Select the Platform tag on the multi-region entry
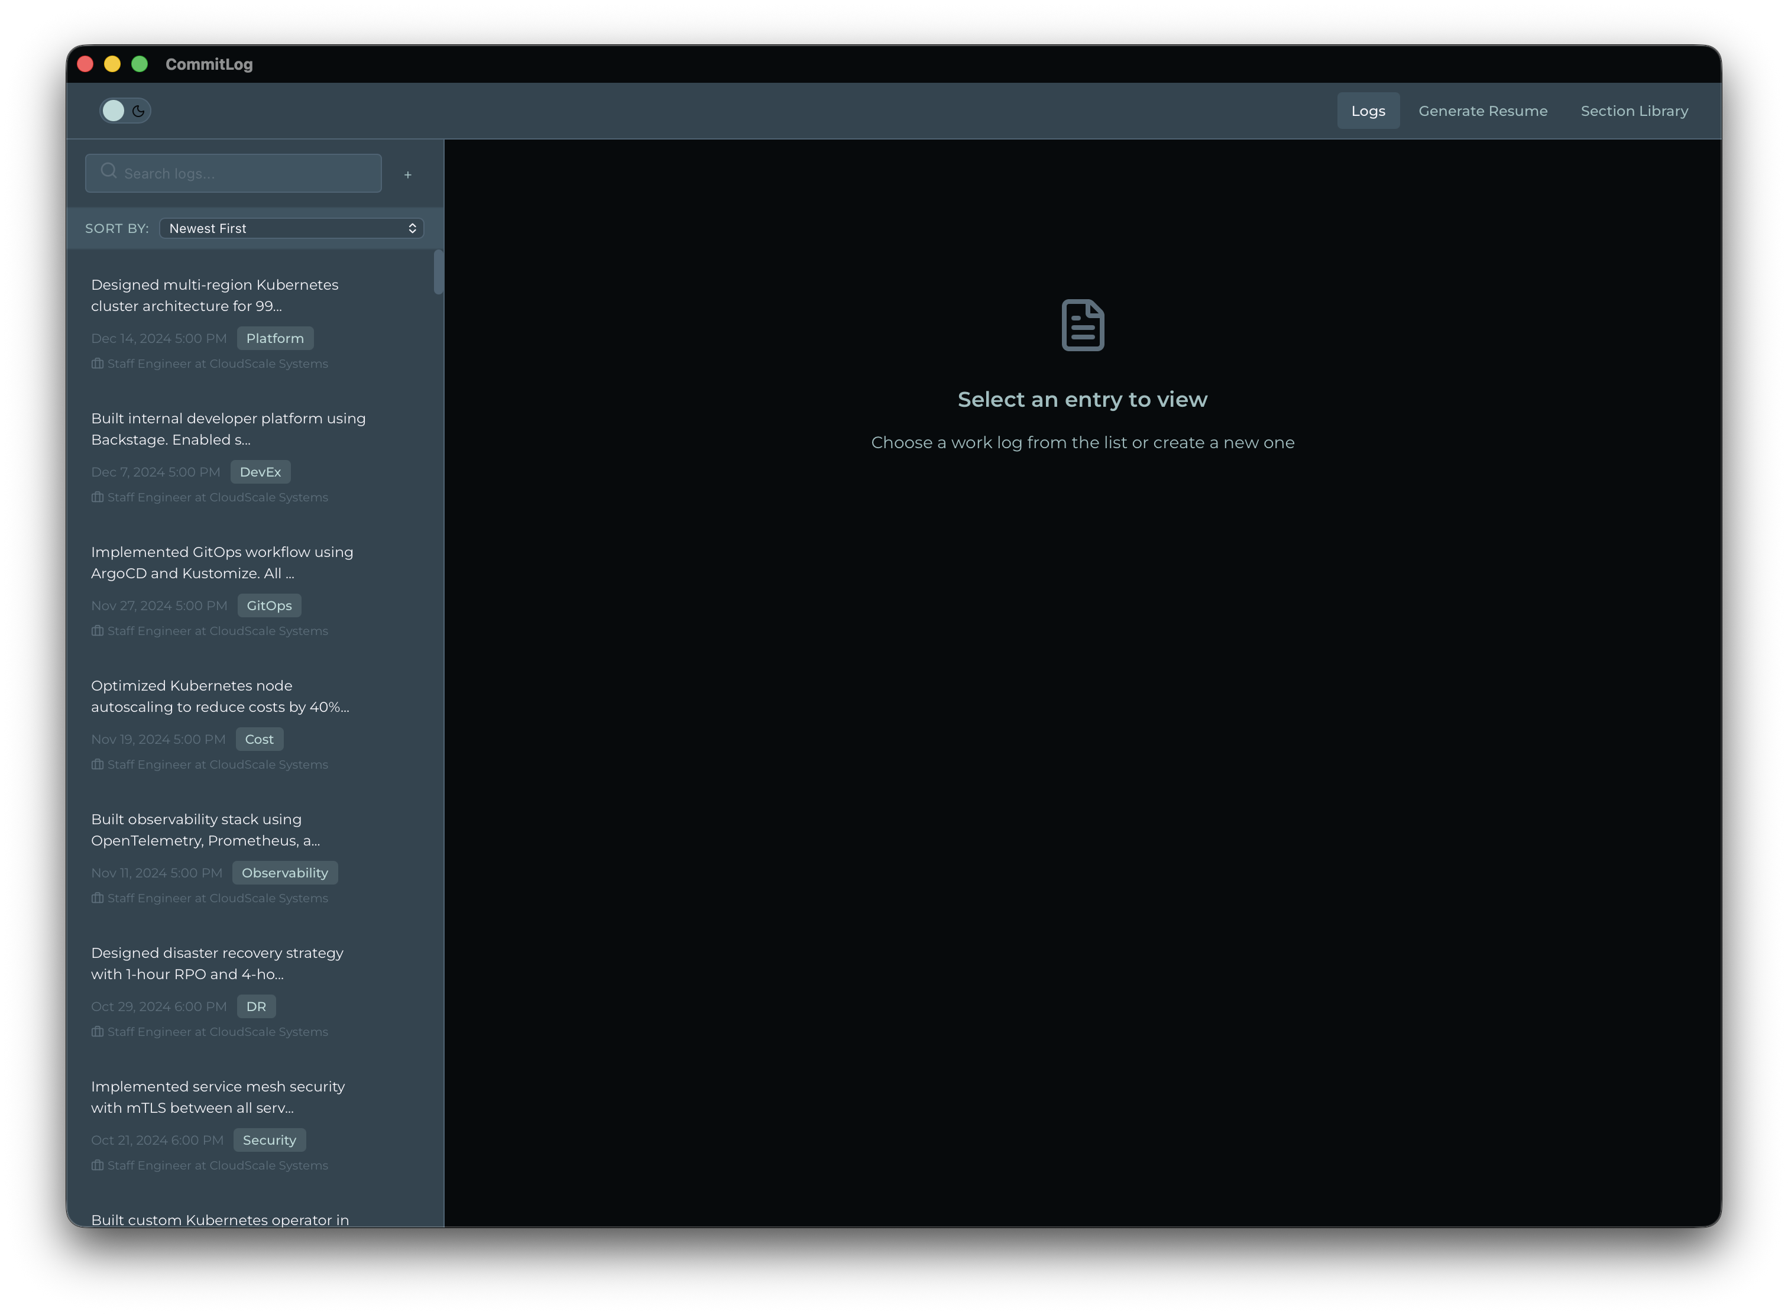Viewport: 1788px width, 1315px height. (275, 338)
